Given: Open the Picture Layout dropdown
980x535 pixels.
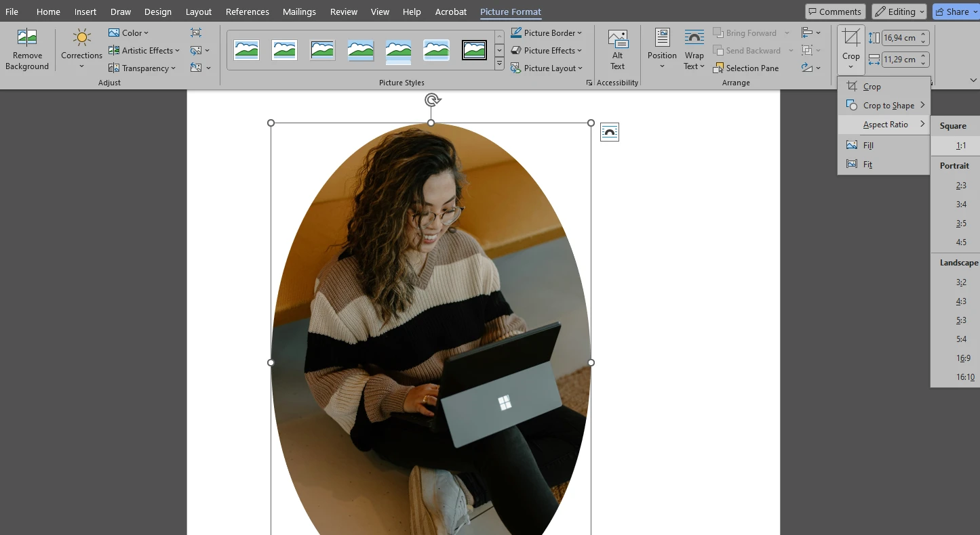Looking at the screenshot, I should click(x=547, y=68).
